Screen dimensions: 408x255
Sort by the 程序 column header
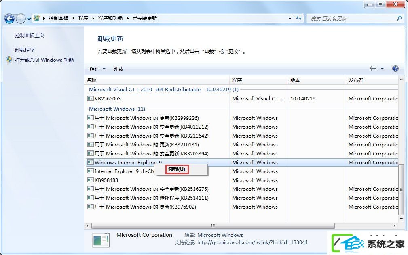point(258,80)
